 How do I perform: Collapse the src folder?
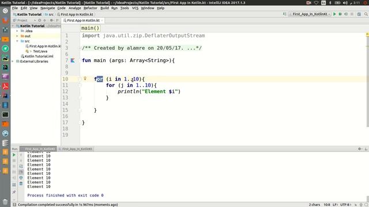pos(17,41)
